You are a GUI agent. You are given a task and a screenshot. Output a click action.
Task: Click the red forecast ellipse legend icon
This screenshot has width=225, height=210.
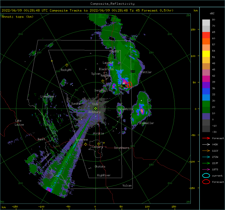click(x=206, y=182)
